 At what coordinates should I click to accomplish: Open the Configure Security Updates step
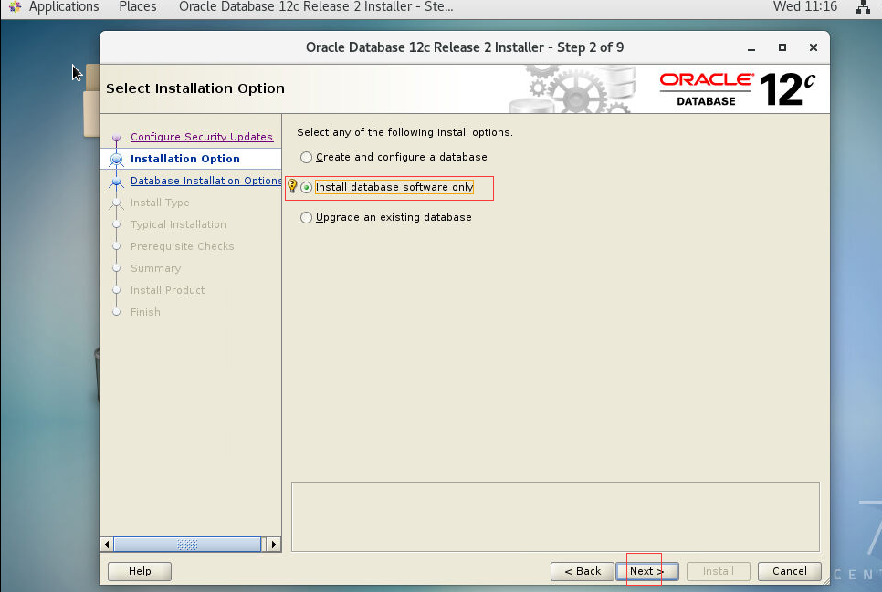(202, 137)
